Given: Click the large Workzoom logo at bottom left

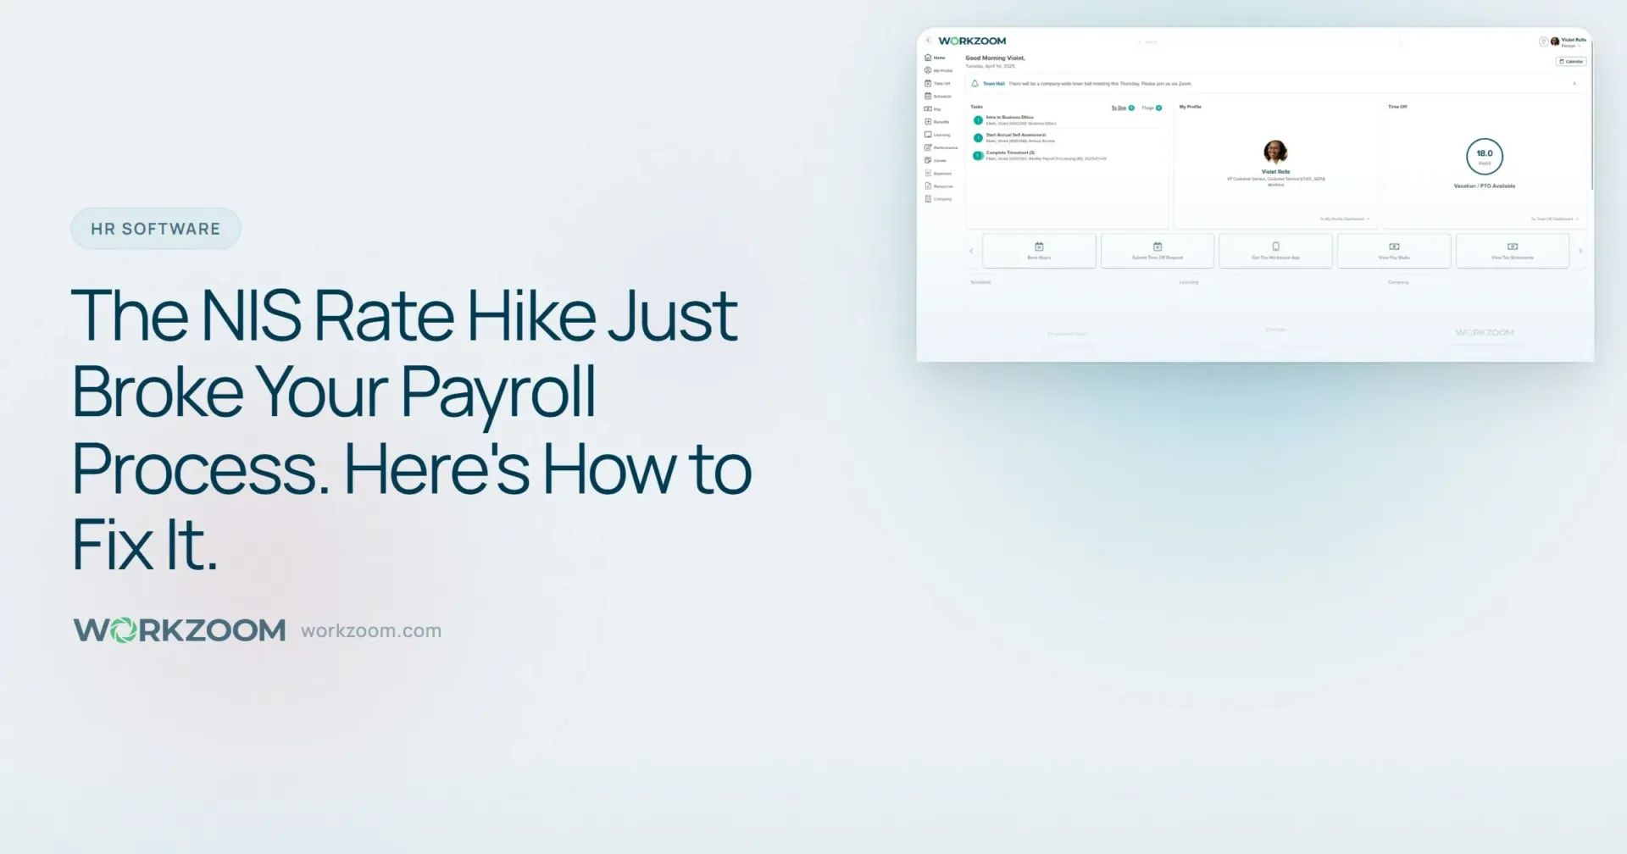Looking at the screenshot, I should [180, 630].
